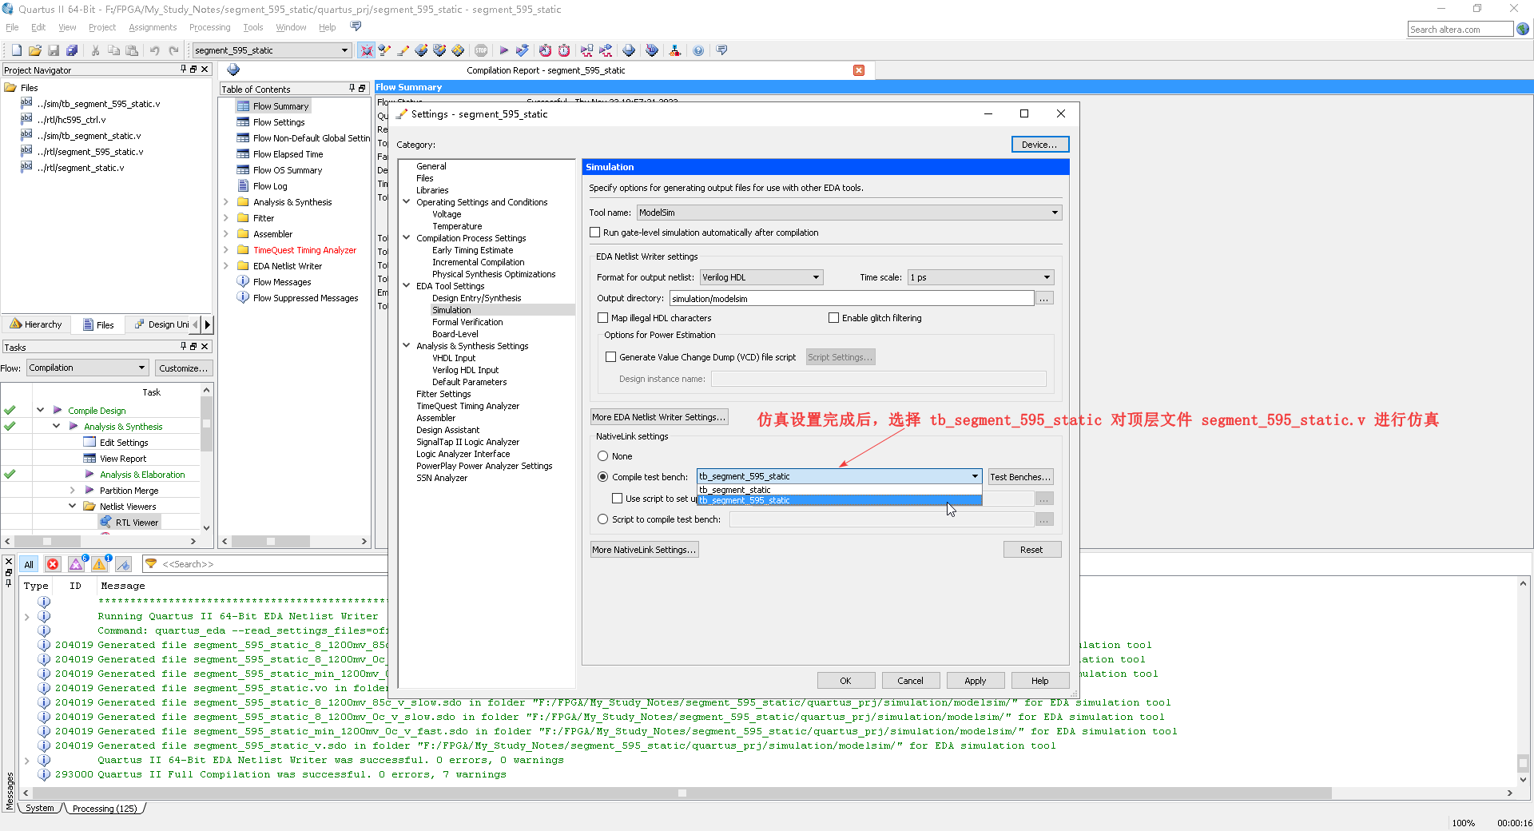
Task: Select the None NativeLink radio button
Action: coord(603,456)
